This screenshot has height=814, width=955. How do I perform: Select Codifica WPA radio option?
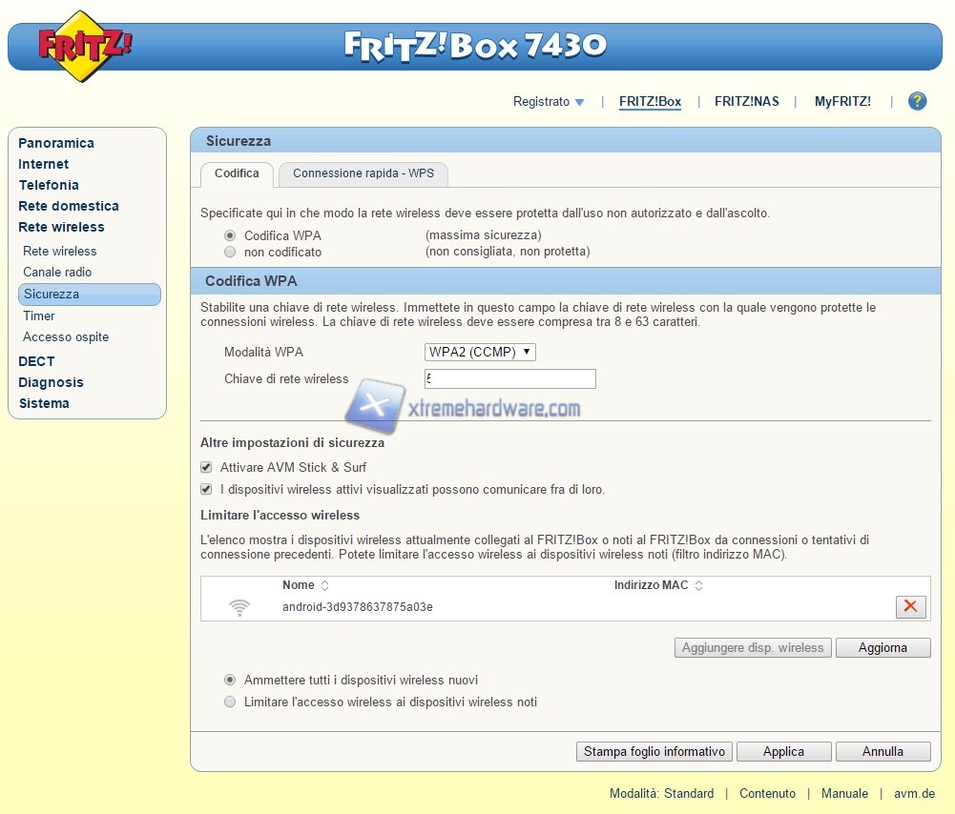(x=230, y=235)
